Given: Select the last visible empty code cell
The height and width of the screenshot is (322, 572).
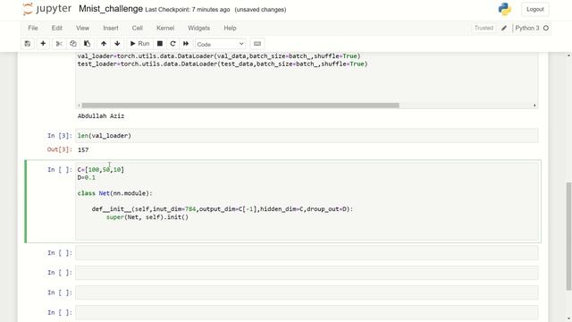Looking at the screenshot, I should click(307, 312).
